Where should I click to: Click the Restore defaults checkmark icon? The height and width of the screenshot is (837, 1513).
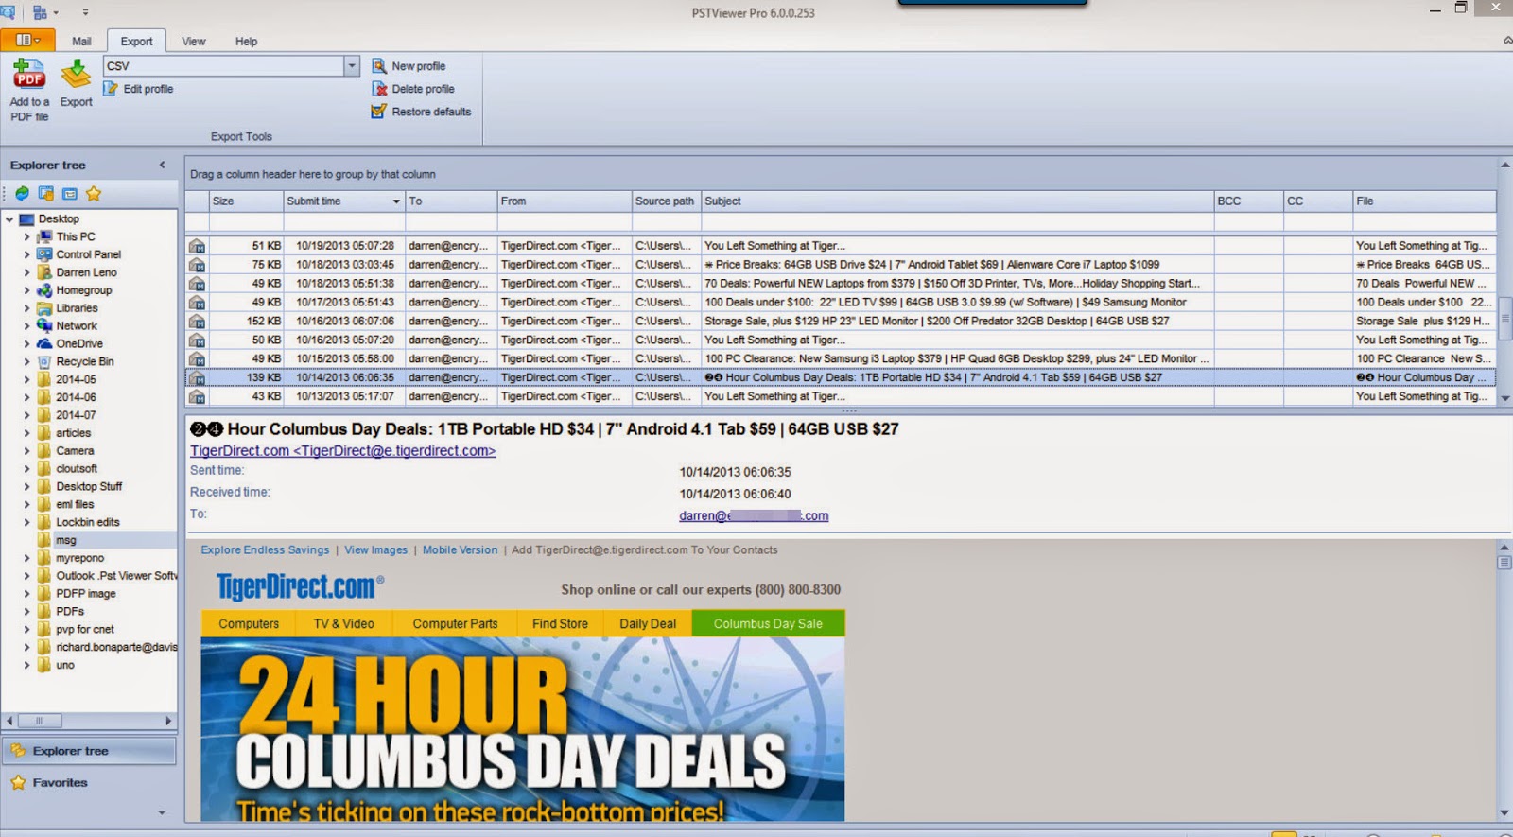pos(379,112)
